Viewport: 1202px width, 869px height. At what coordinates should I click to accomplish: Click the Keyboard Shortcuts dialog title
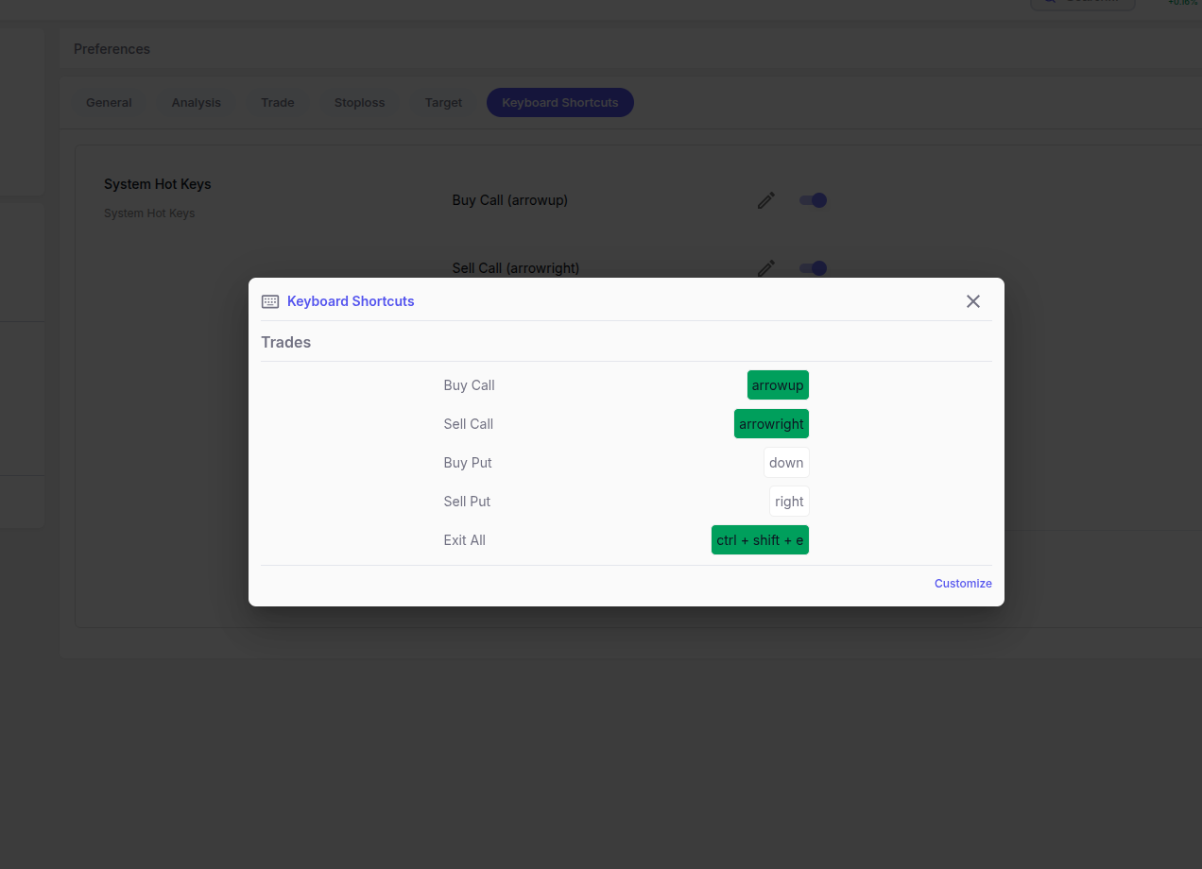coord(351,301)
